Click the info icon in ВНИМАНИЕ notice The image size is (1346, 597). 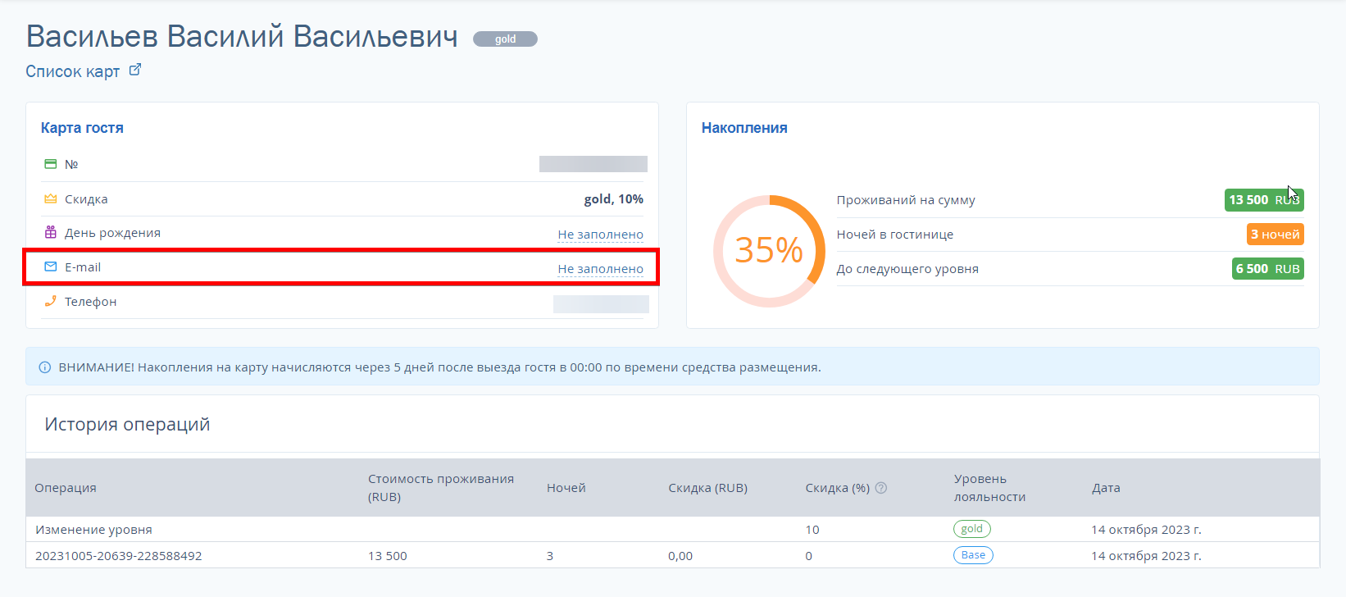click(x=45, y=367)
